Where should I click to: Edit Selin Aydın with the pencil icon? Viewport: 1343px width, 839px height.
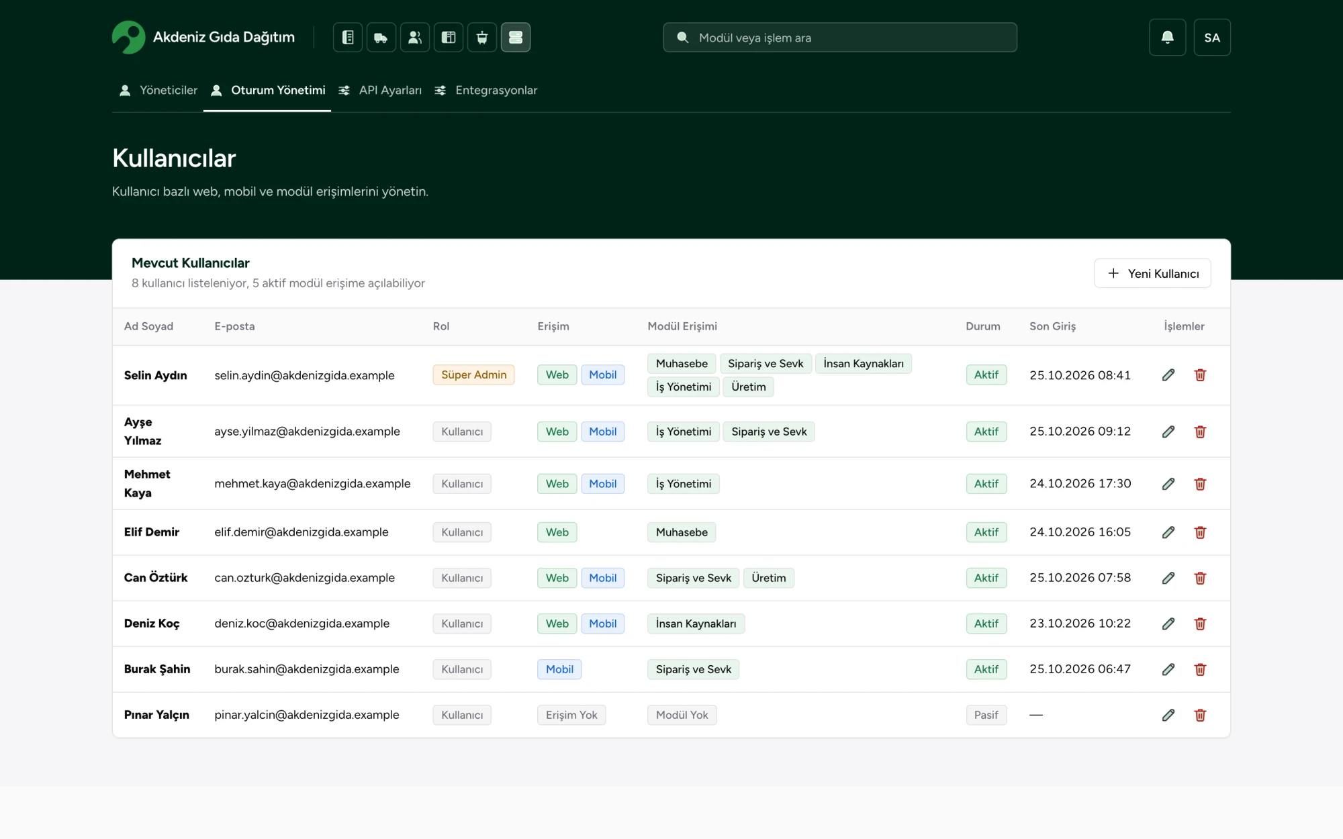point(1168,375)
